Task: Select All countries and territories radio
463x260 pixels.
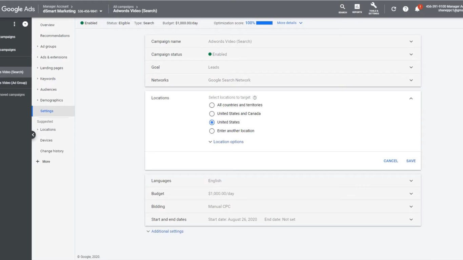Action: point(212,105)
